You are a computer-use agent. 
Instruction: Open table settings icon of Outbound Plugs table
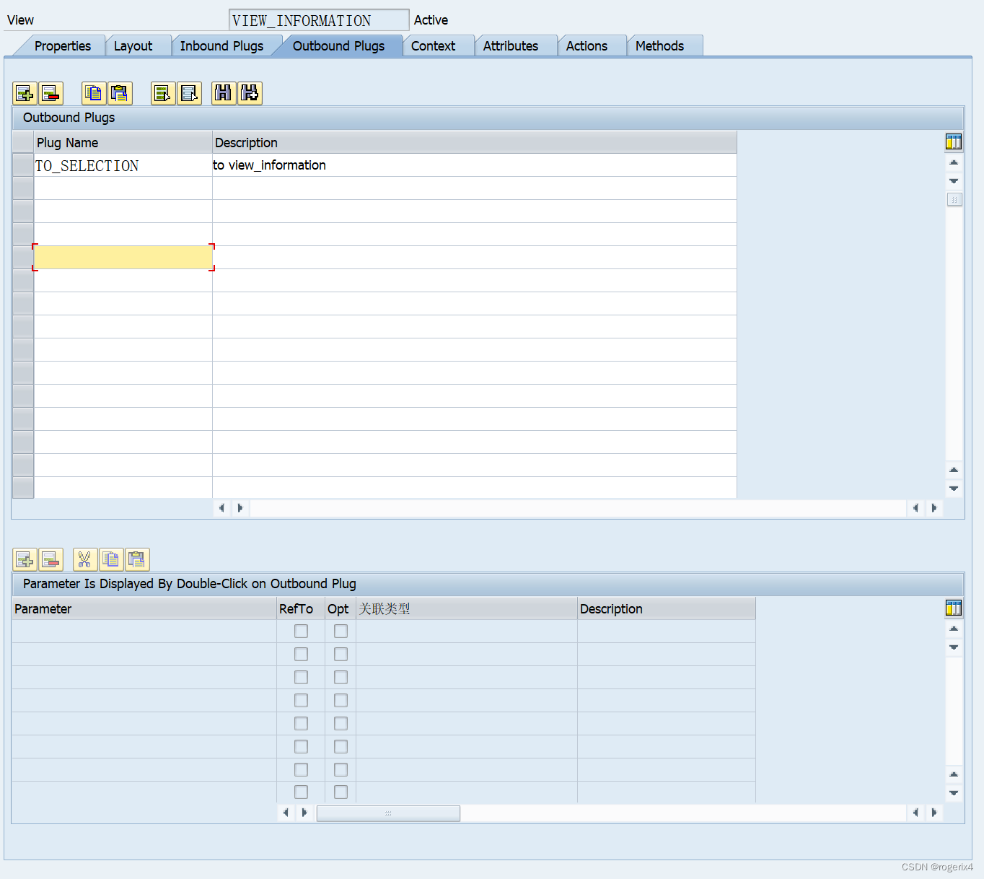click(x=954, y=142)
